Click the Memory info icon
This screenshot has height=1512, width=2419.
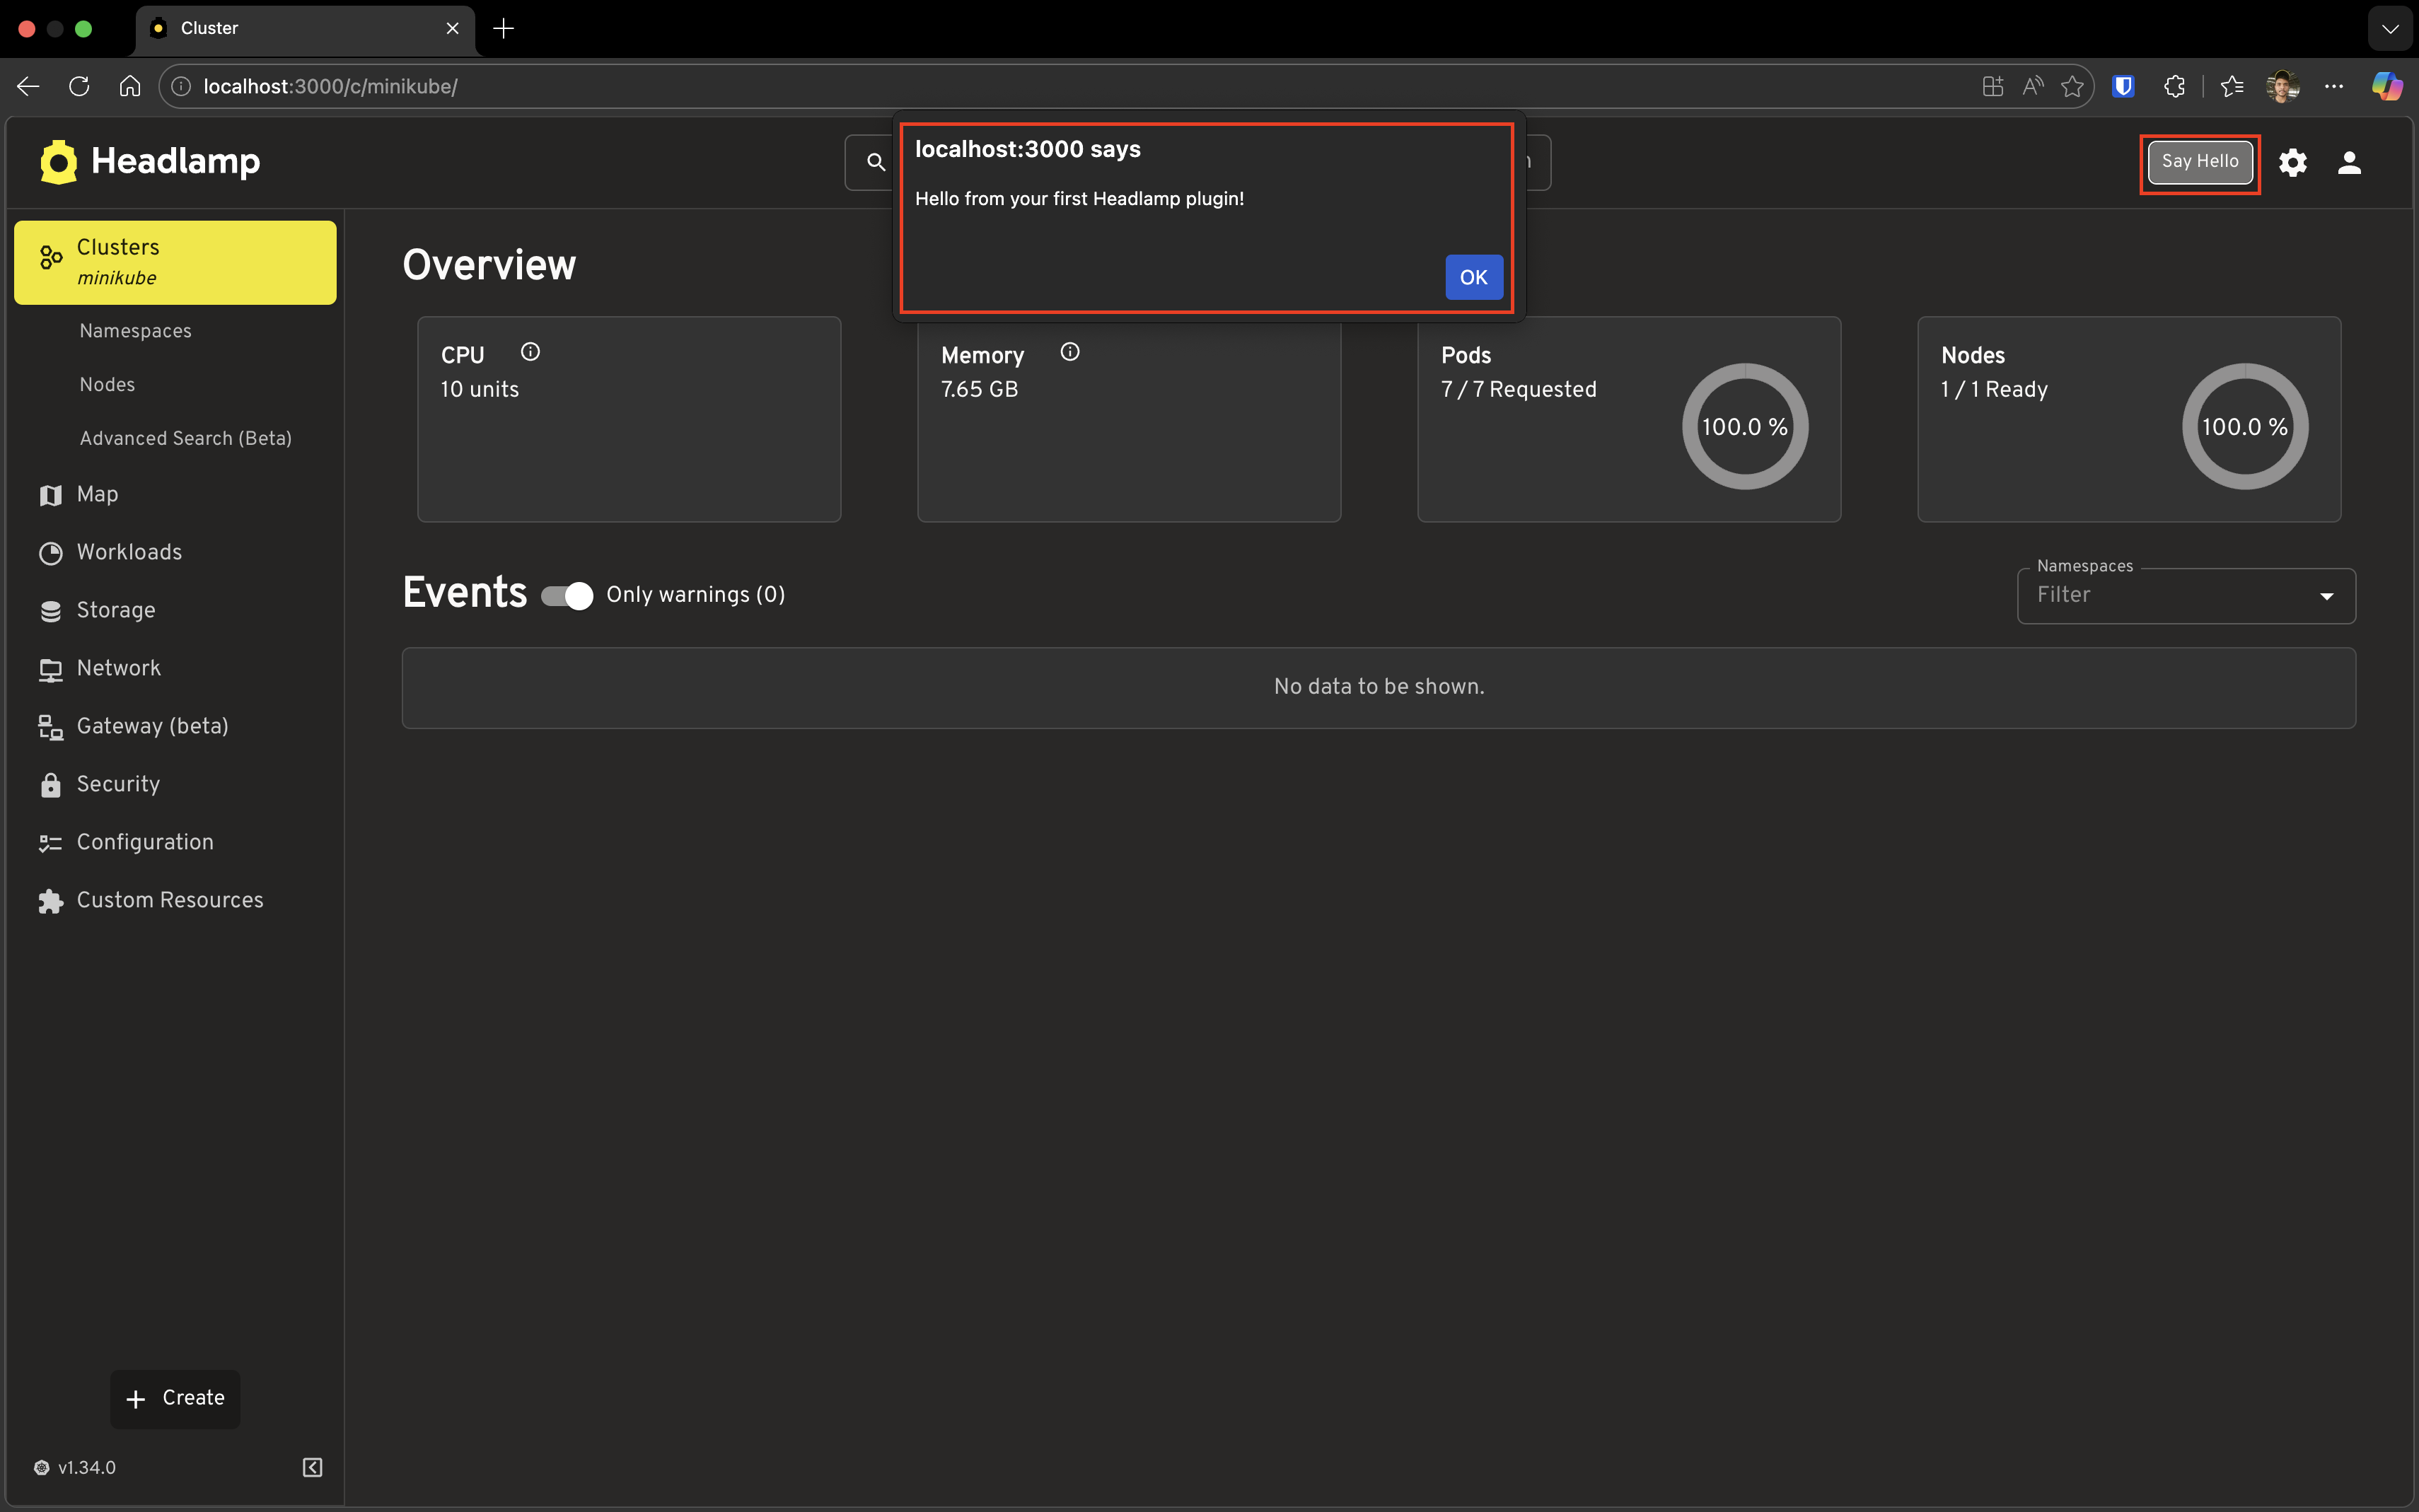1070,351
